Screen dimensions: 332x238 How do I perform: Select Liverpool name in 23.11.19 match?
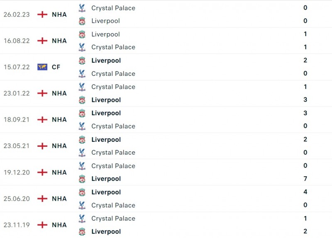106,231
